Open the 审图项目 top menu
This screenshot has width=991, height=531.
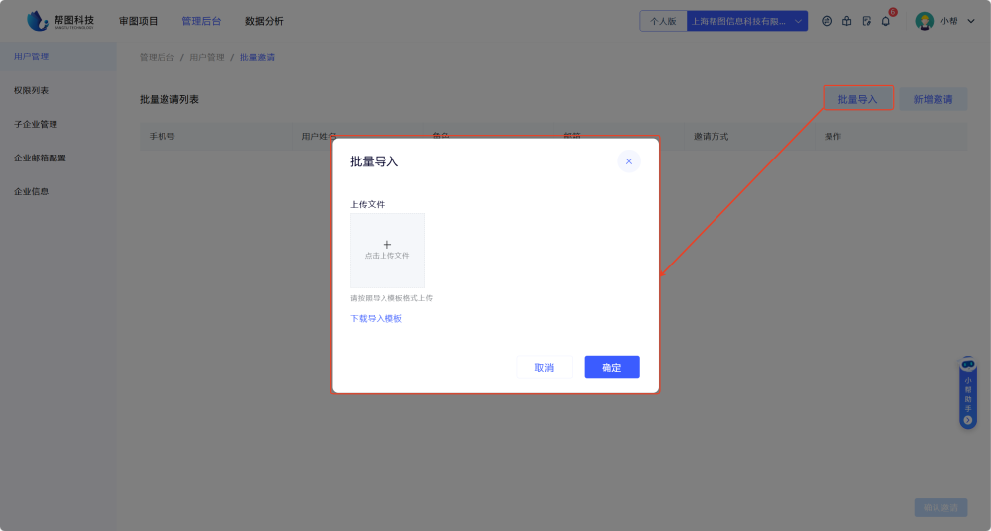pos(138,21)
